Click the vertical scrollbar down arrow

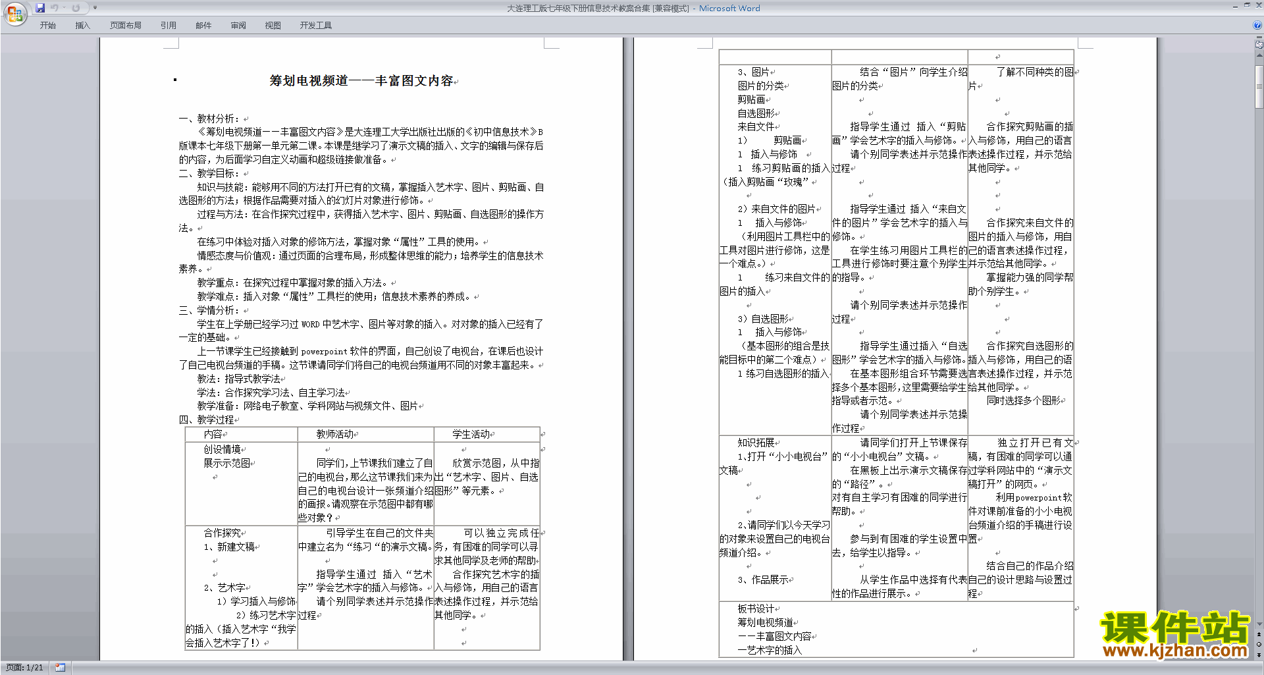tap(1259, 624)
